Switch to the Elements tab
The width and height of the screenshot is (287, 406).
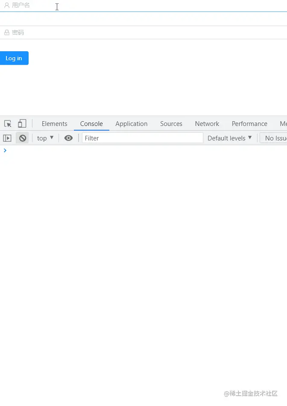point(54,124)
